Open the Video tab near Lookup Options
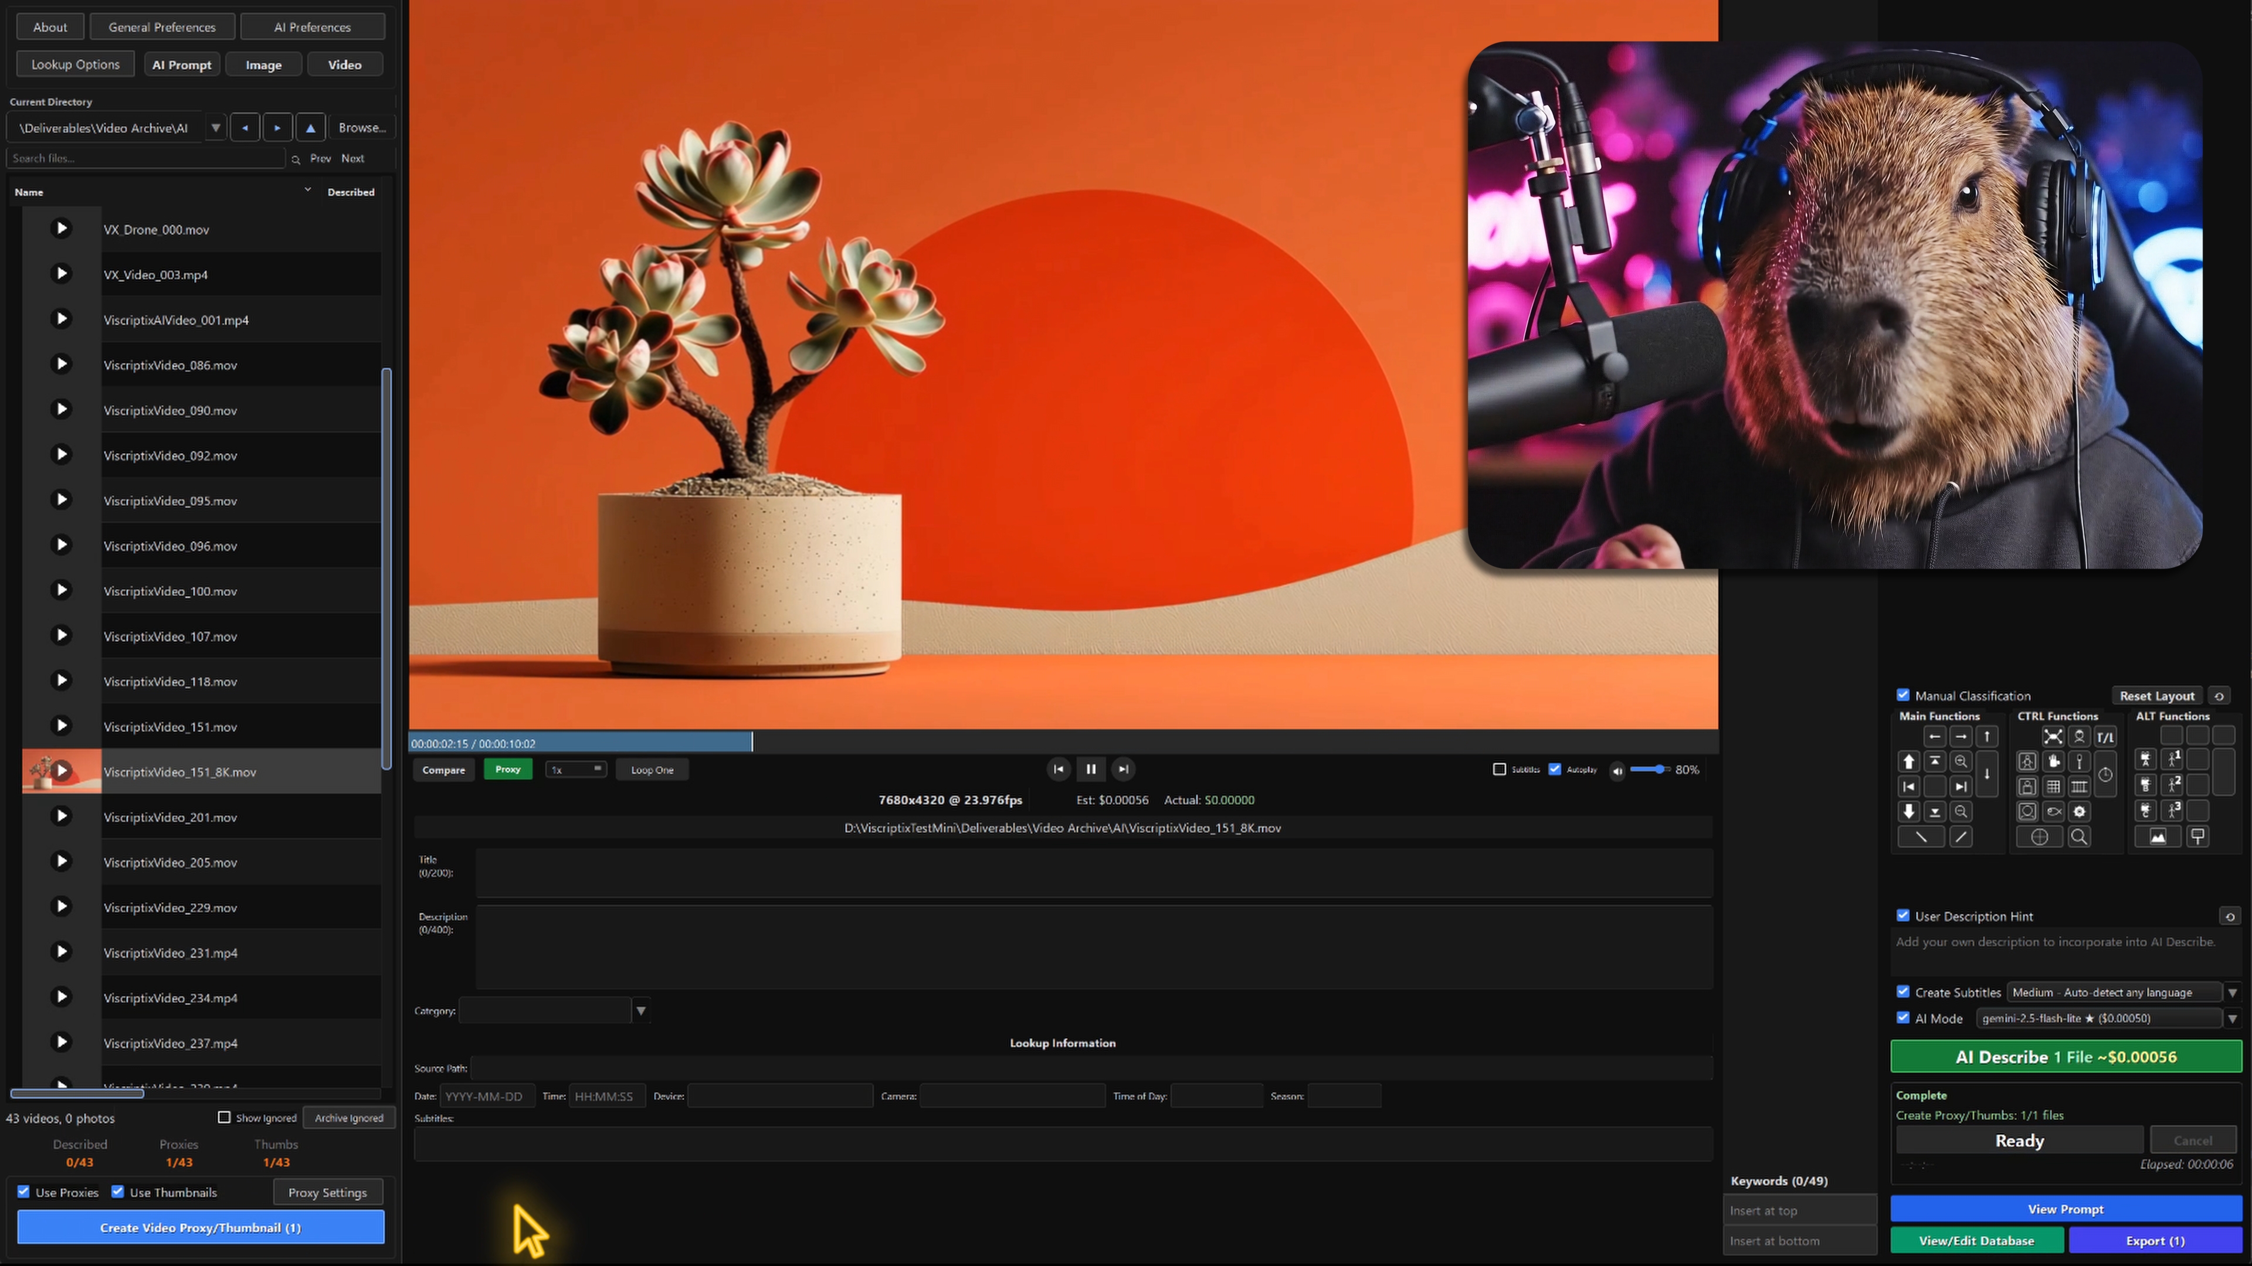Screen dimensions: 2252x1266 pos(344,64)
